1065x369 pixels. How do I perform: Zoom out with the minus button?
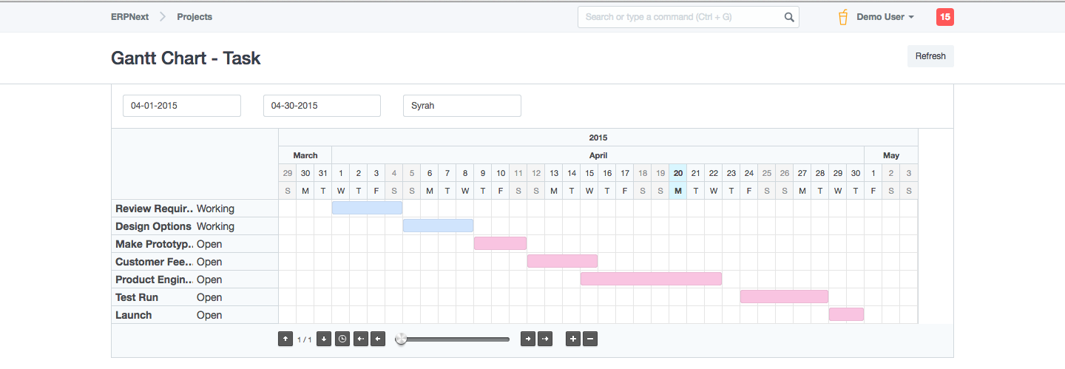pos(590,339)
